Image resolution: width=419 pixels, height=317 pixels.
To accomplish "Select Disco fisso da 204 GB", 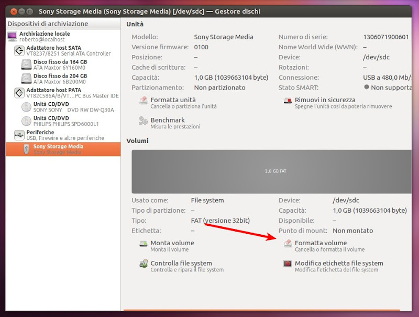I will tap(63, 79).
